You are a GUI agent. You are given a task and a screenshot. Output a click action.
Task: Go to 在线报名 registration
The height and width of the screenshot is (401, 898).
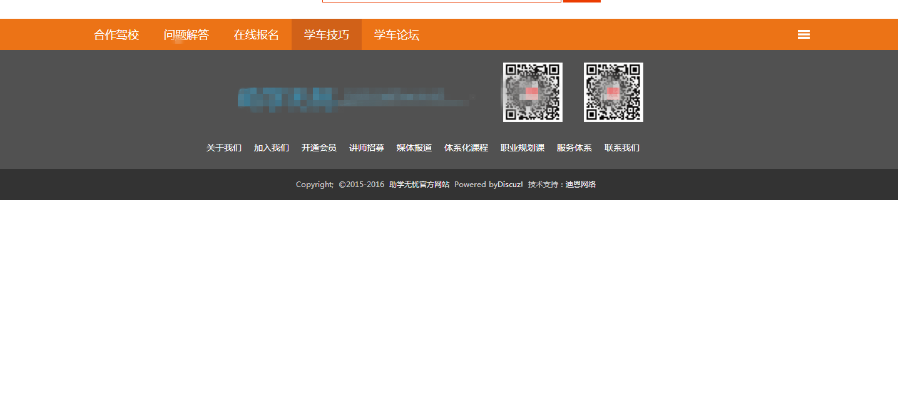coord(257,34)
